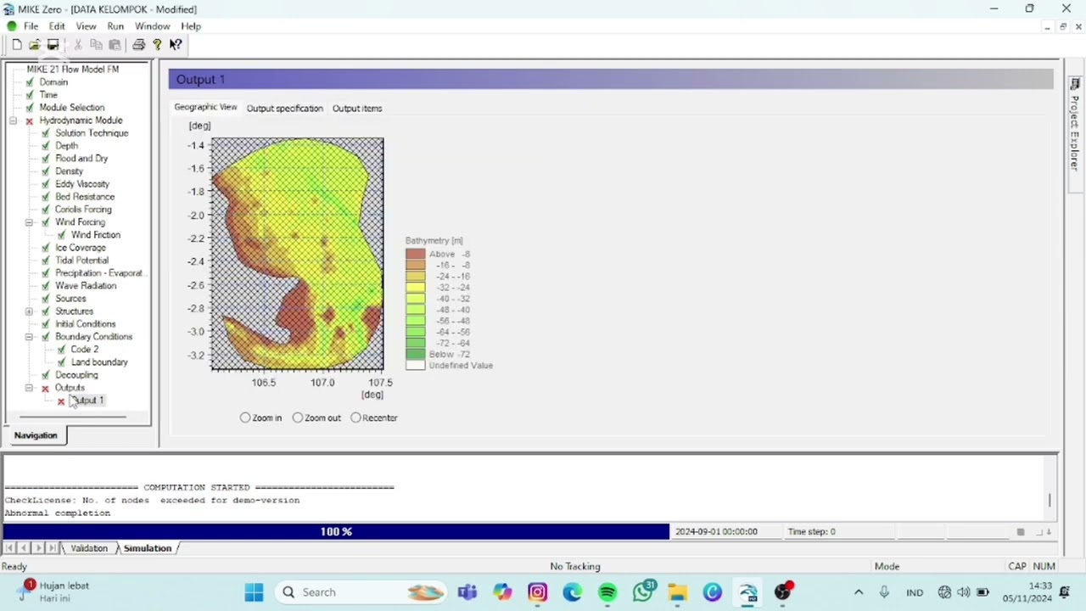Open the View menu
1086x611 pixels.
[x=86, y=26]
